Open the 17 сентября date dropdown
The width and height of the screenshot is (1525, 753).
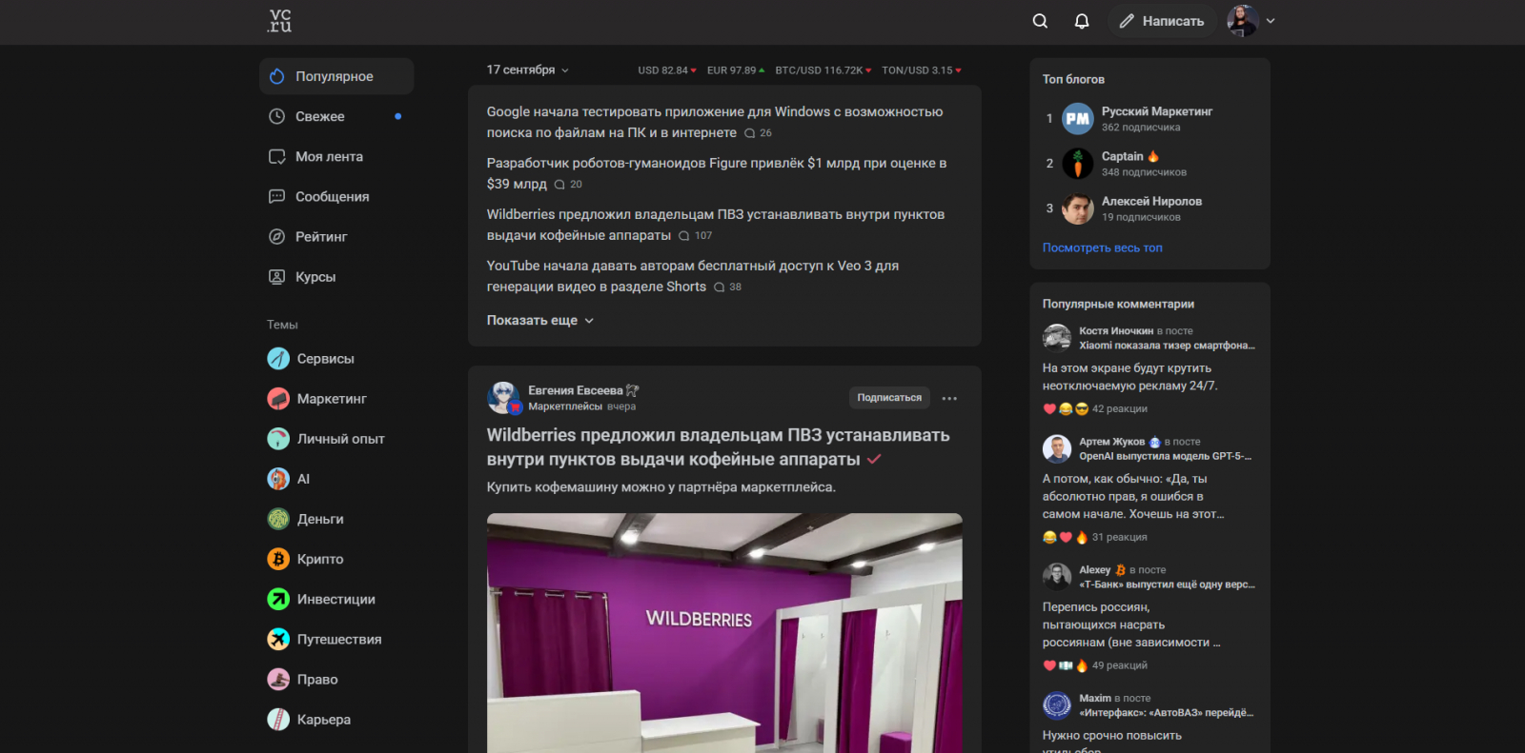[x=527, y=69]
